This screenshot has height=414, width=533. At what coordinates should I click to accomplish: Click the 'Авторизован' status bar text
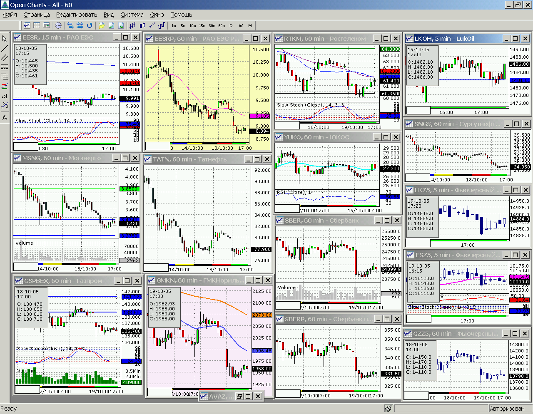point(507,409)
